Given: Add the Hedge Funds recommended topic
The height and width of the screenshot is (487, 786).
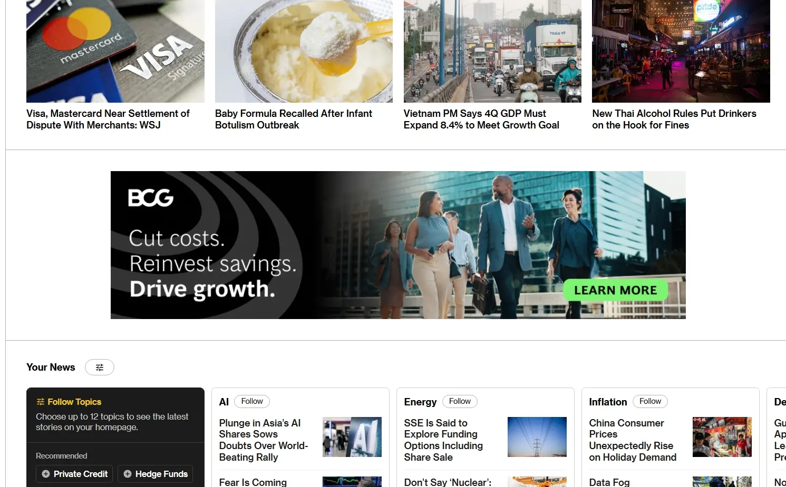Looking at the screenshot, I should coord(155,474).
